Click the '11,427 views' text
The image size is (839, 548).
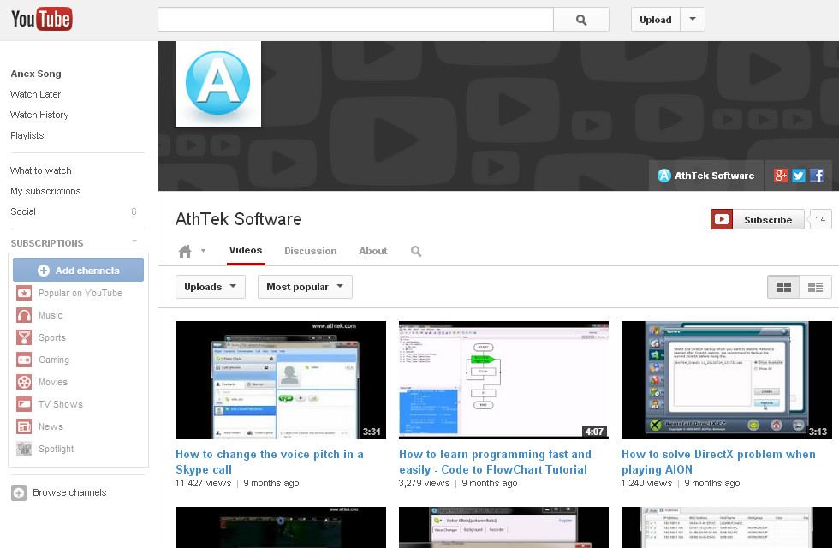[204, 483]
